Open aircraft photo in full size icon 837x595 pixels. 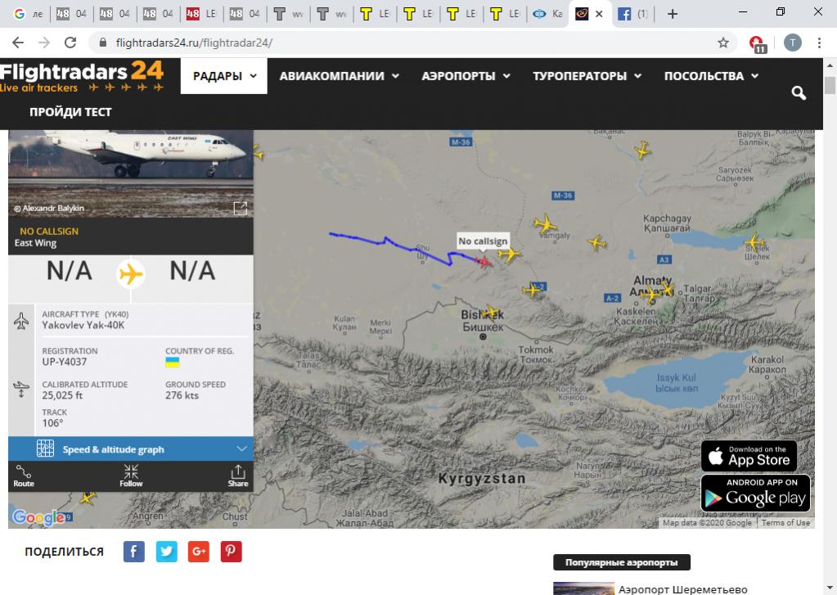241,209
